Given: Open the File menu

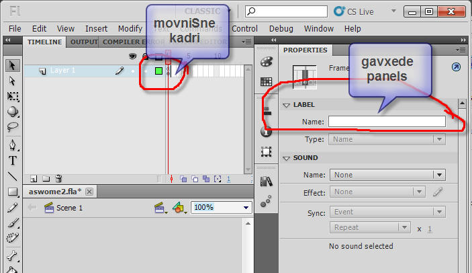Looking at the screenshot, I should tap(15, 29).
